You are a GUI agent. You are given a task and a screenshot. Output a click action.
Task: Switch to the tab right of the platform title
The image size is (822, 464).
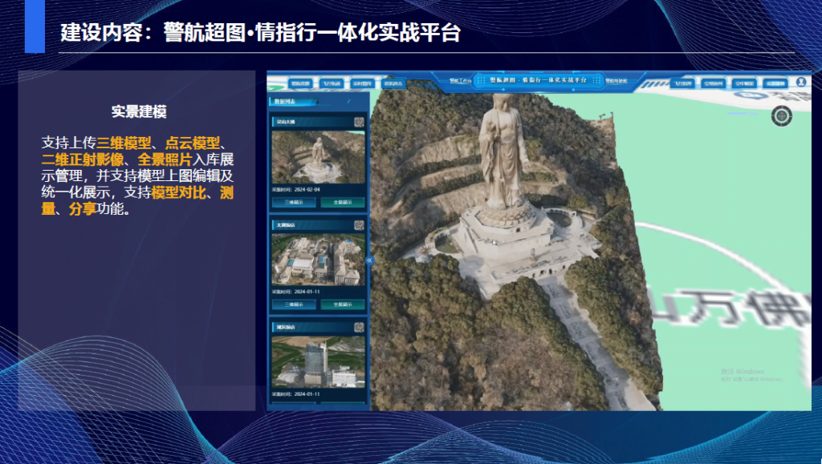(x=620, y=81)
